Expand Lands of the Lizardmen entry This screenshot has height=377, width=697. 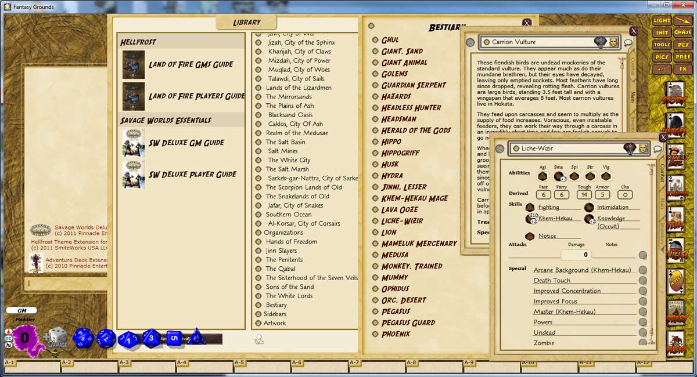[298, 88]
